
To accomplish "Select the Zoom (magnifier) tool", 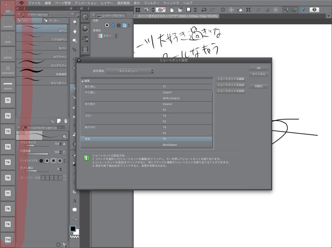I will pyautogui.click(x=75, y=22).
